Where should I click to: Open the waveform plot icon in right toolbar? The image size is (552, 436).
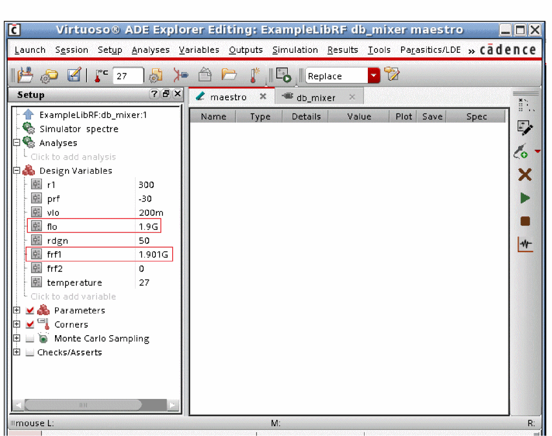(x=525, y=245)
